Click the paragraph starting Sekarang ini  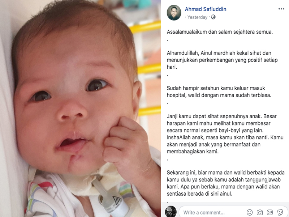coord(225,183)
